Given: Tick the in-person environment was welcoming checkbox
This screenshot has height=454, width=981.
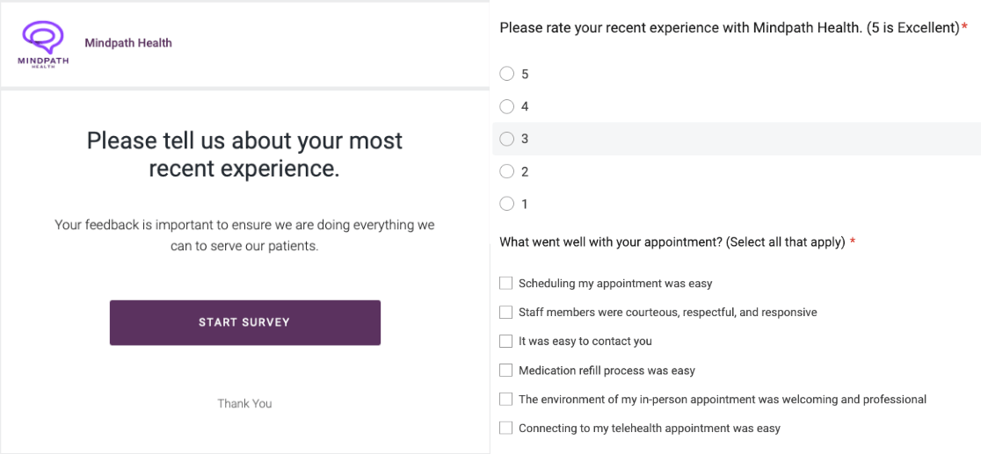Looking at the screenshot, I should tap(505, 399).
